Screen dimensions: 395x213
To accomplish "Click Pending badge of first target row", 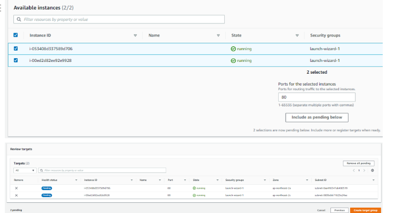I will click(x=46, y=188).
